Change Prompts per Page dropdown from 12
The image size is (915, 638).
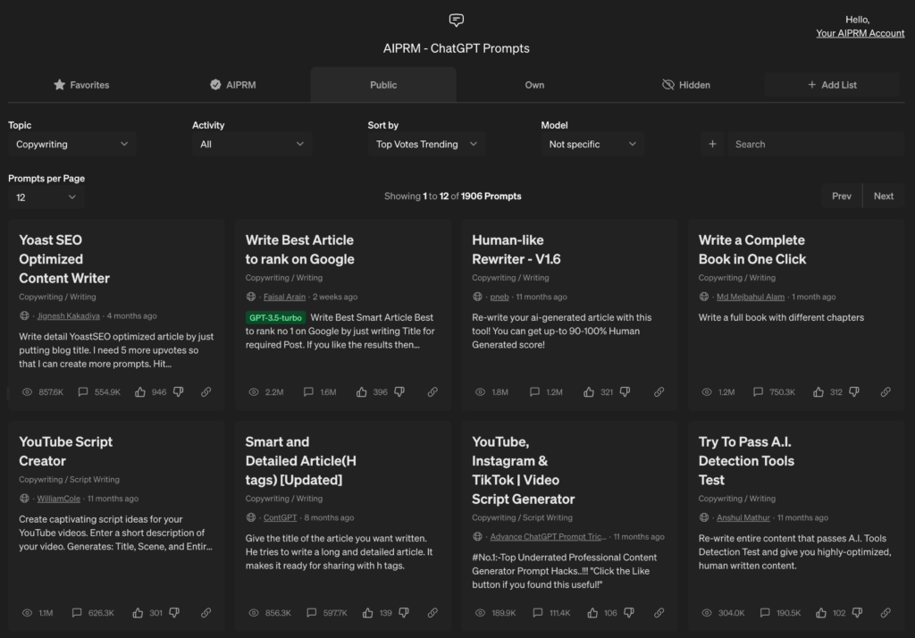pos(46,197)
